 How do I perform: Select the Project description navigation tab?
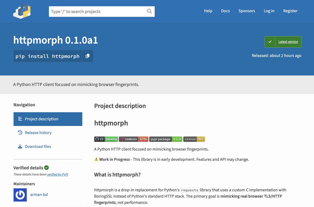(48, 119)
